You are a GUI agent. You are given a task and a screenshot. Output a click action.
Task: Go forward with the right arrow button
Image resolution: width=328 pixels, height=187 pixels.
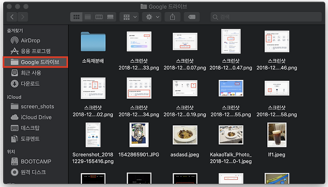[23, 17]
